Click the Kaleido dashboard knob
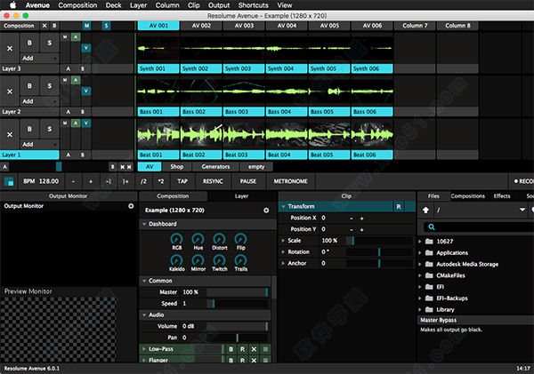Viewport: 534px width, 374px height. click(x=176, y=260)
